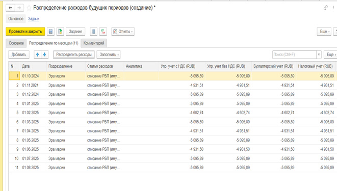Add document to favorites with star icon
Image resolution: width=337 pixels, height=191 pixels.
29,8
